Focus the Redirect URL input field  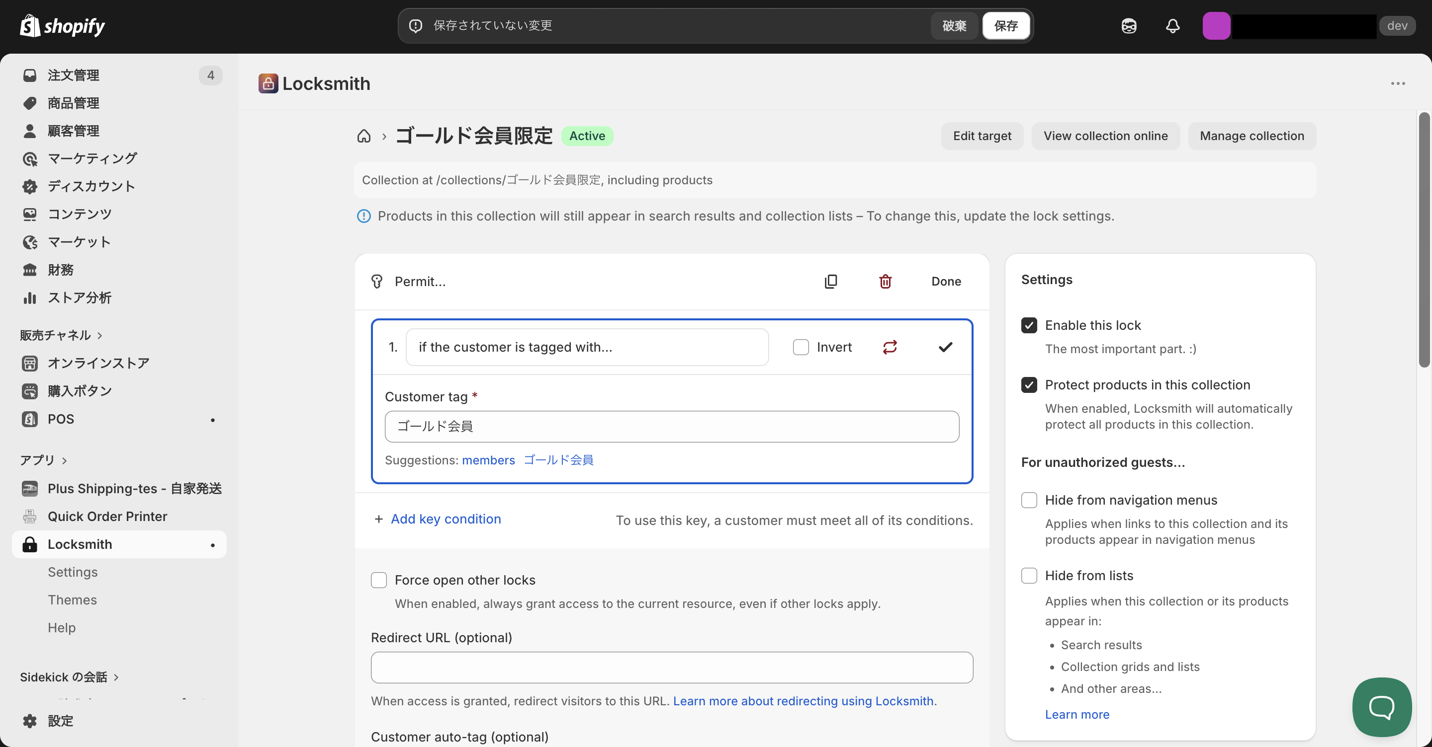tap(672, 668)
